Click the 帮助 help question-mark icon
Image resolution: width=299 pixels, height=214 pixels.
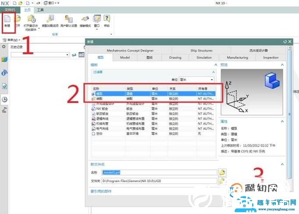[107, 18]
